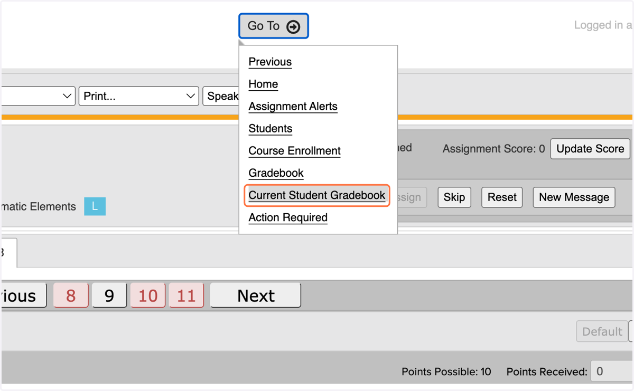Viewport: 634px width, 391px height.
Task: Click the Speak button in the toolbar
Action: (x=221, y=96)
